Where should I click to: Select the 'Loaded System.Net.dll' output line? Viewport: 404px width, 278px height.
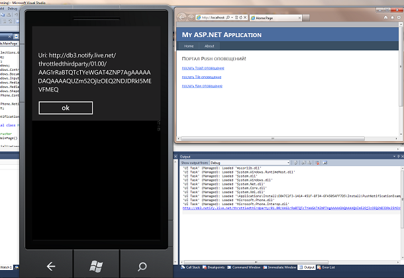click(223, 184)
